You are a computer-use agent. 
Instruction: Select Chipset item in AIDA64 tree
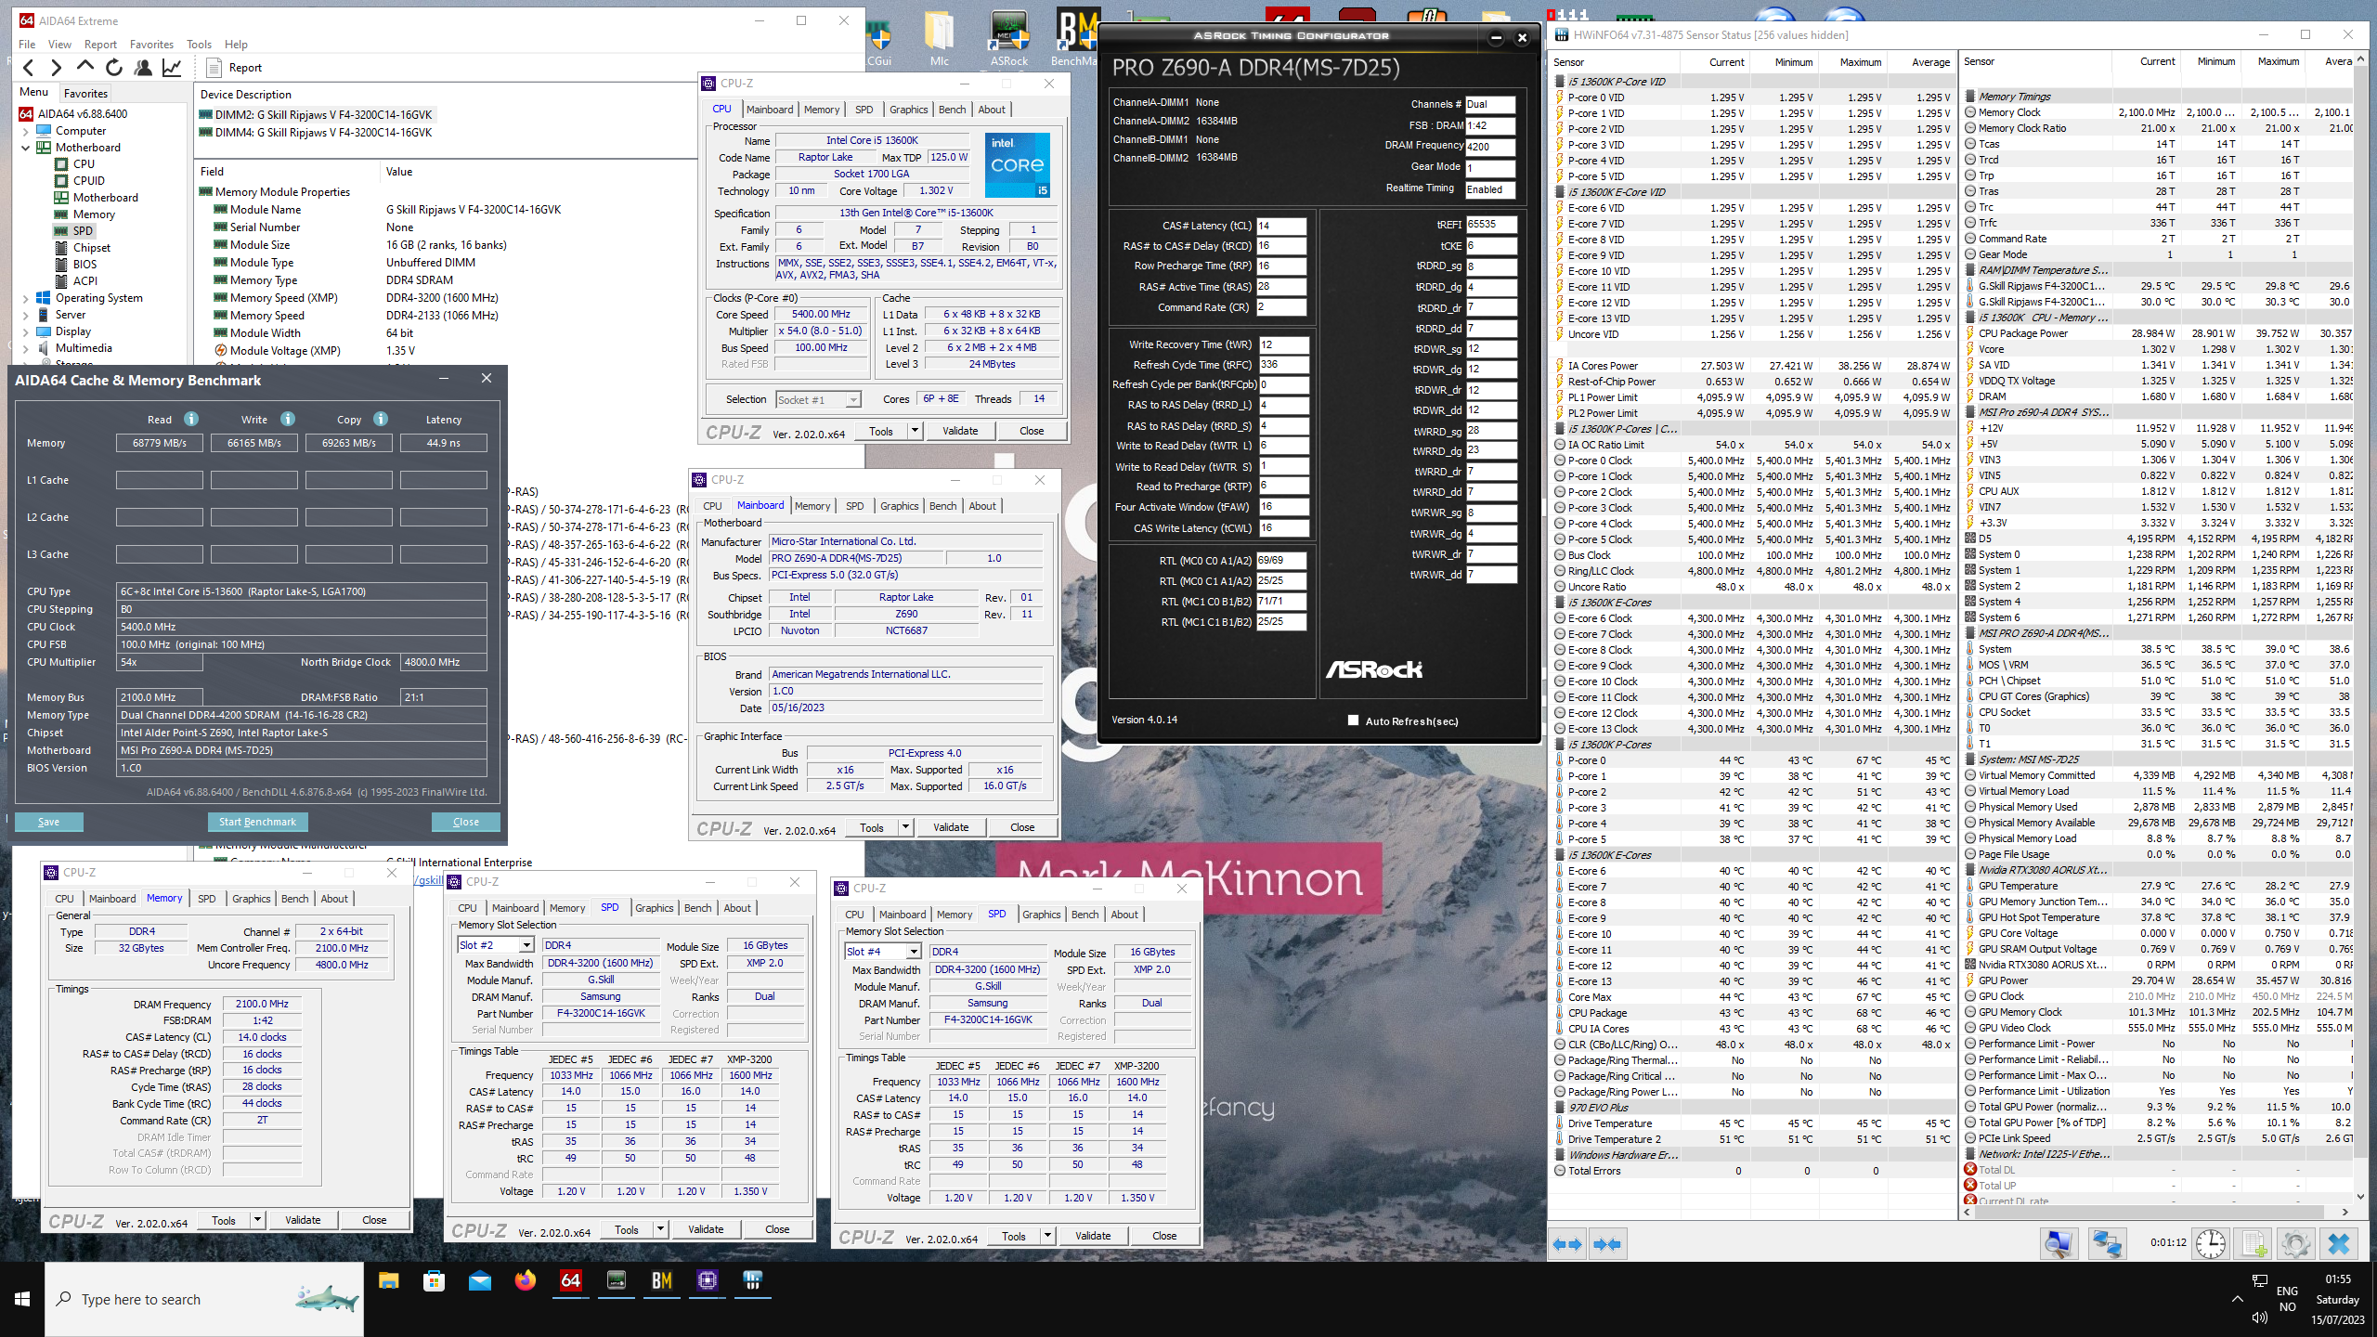[92, 248]
